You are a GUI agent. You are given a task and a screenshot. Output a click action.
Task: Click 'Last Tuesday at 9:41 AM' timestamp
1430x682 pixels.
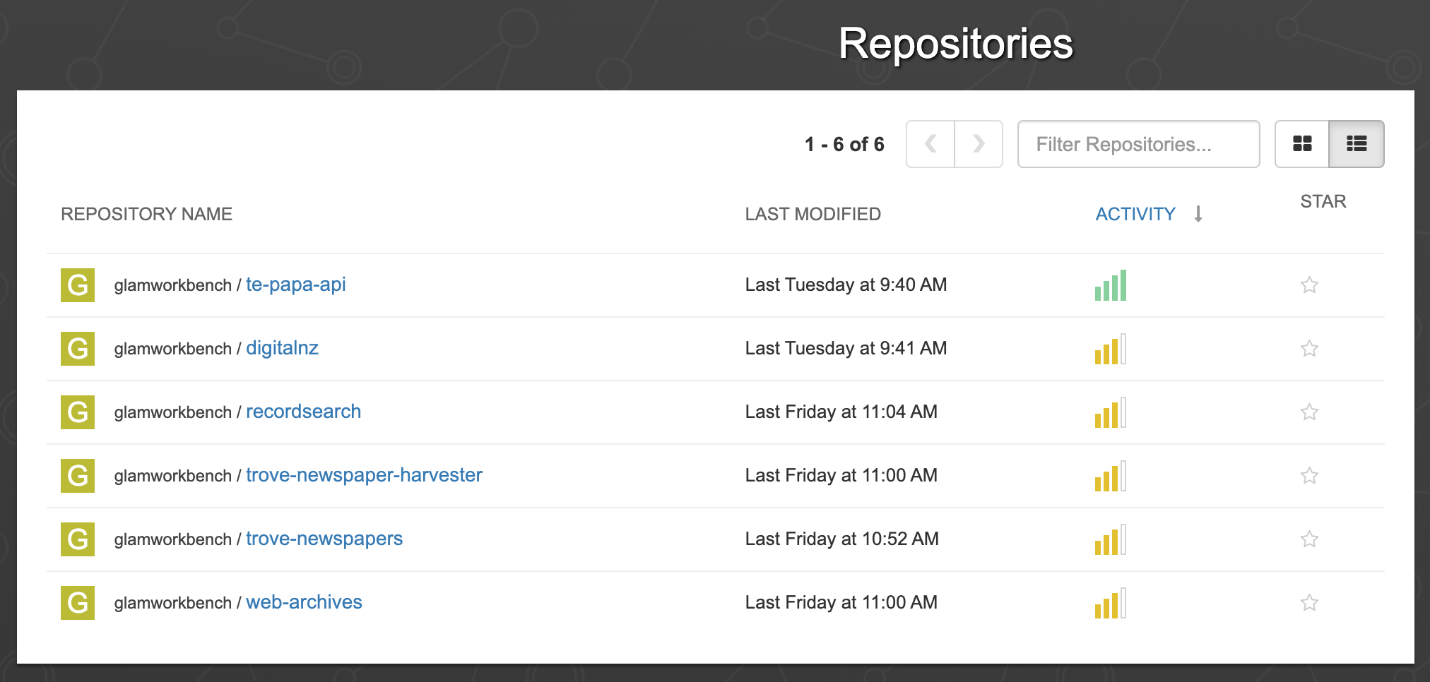pos(846,348)
